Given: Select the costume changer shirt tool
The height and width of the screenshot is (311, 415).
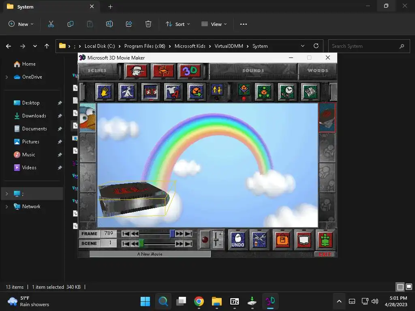Looking at the screenshot, I should pos(173,92).
